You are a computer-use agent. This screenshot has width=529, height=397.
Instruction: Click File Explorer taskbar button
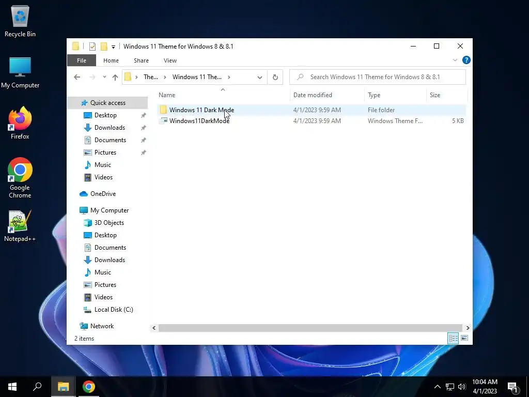point(63,387)
